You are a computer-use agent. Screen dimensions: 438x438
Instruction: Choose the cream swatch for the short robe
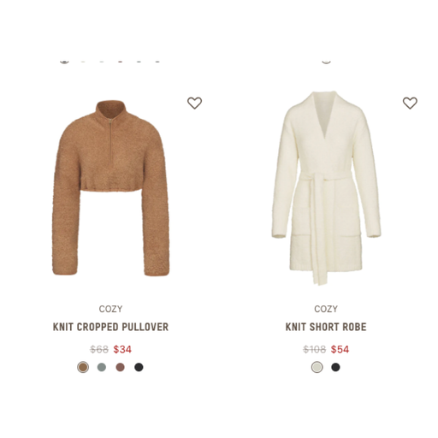point(317,367)
